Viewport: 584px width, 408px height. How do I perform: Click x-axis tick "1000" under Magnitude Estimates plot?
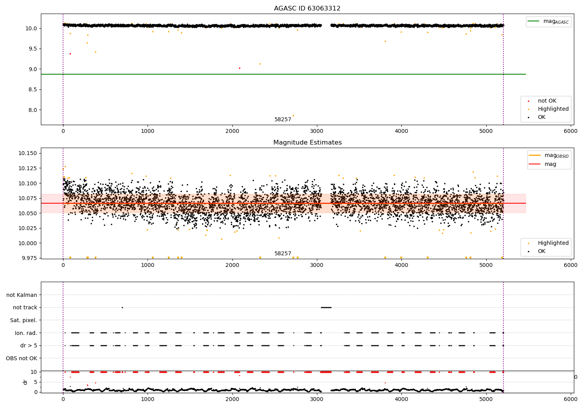click(x=148, y=265)
